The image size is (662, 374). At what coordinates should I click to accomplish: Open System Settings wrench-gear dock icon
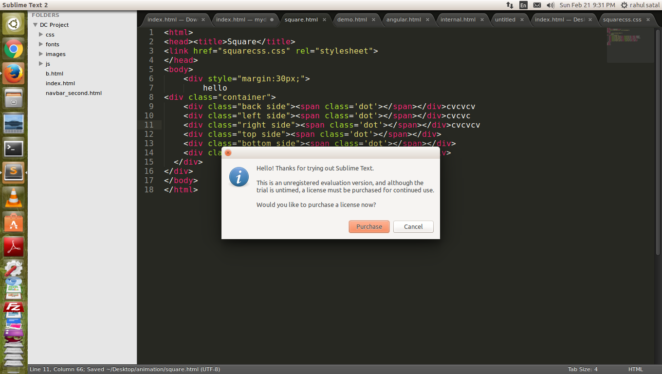tap(13, 269)
